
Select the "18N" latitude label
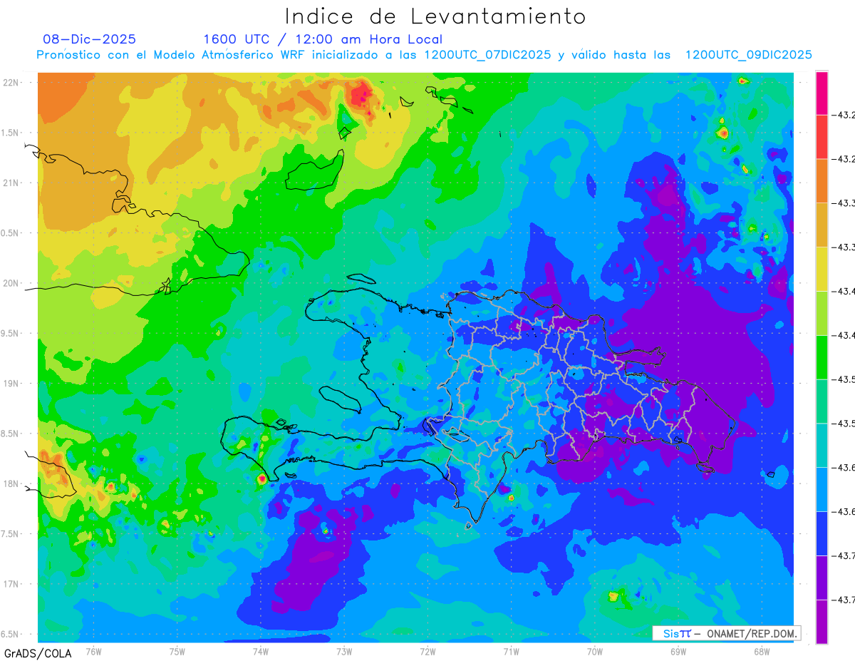11,483
